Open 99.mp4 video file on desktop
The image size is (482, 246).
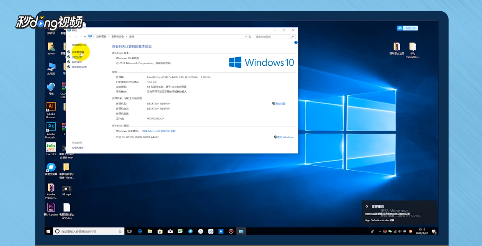click(67, 191)
